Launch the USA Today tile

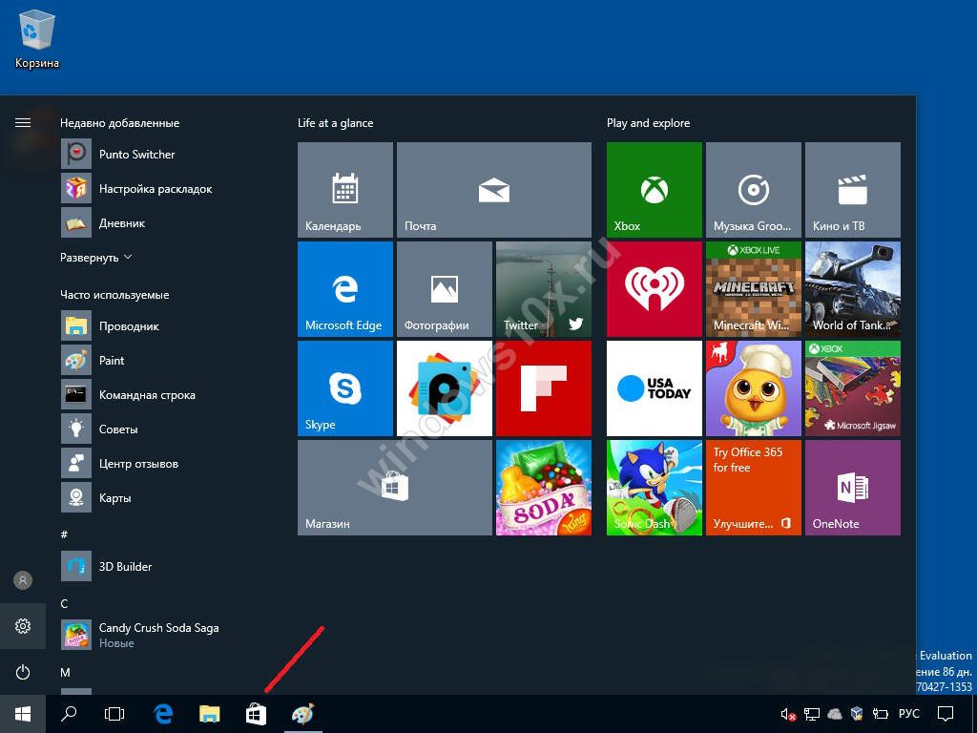pyautogui.click(x=654, y=387)
